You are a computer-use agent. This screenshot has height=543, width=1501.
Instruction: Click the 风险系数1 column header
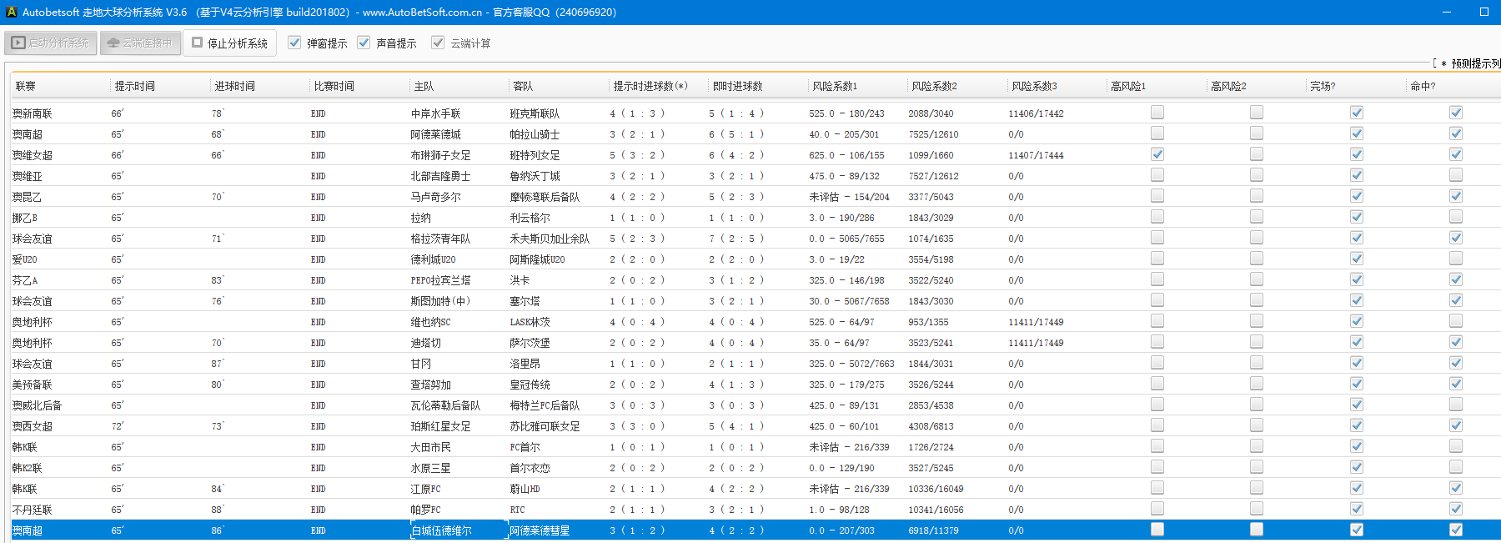[835, 86]
